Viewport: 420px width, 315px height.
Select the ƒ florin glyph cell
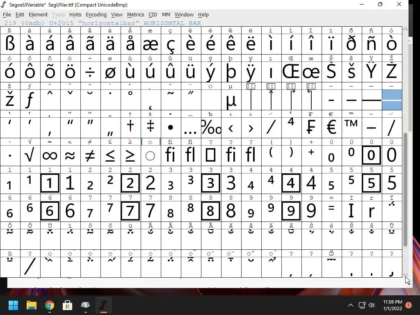tap(30, 100)
